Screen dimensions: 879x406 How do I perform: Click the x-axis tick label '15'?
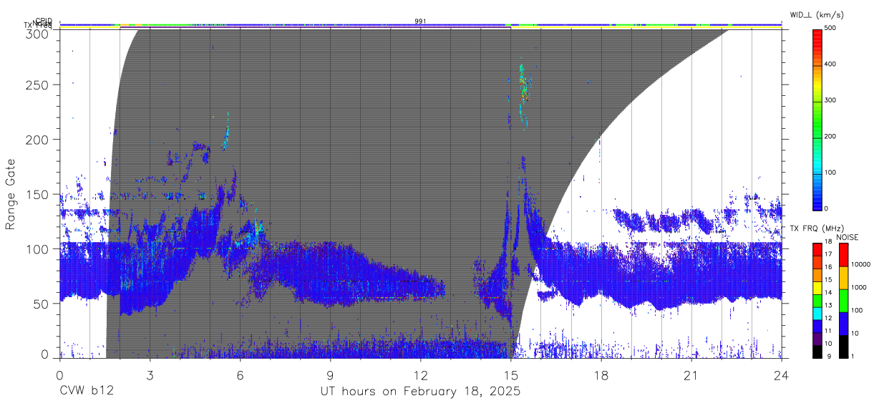click(x=510, y=375)
